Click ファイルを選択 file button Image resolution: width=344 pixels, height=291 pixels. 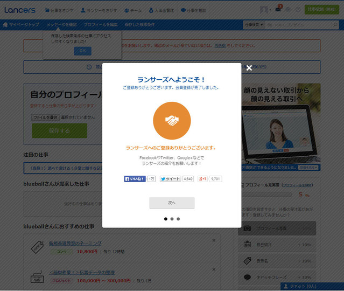click(x=45, y=117)
